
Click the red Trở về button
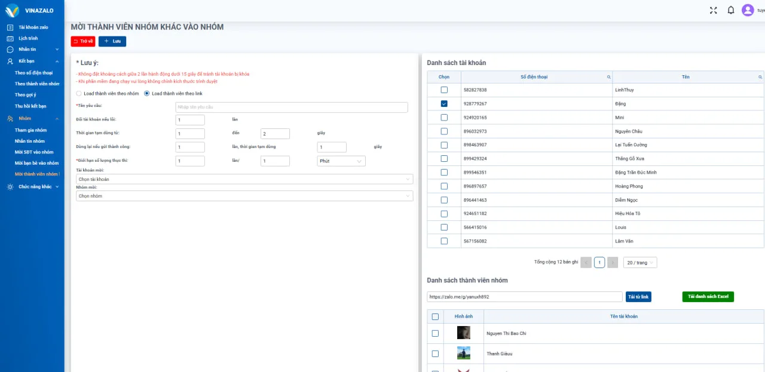(83, 41)
